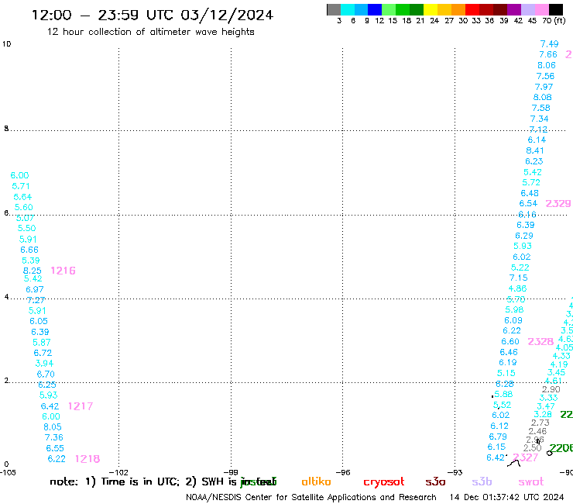The width and height of the screenshot is (573, 504).
Task: Click the pink 70 ft legend swatch
Action: point(541,9)
